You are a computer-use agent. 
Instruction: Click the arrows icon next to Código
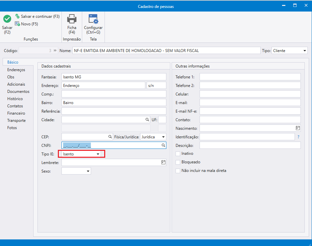tap(55, 51)
